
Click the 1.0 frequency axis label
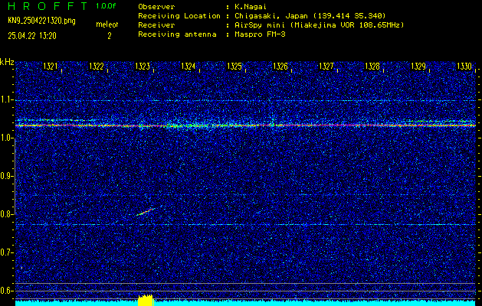coord(6,138)
